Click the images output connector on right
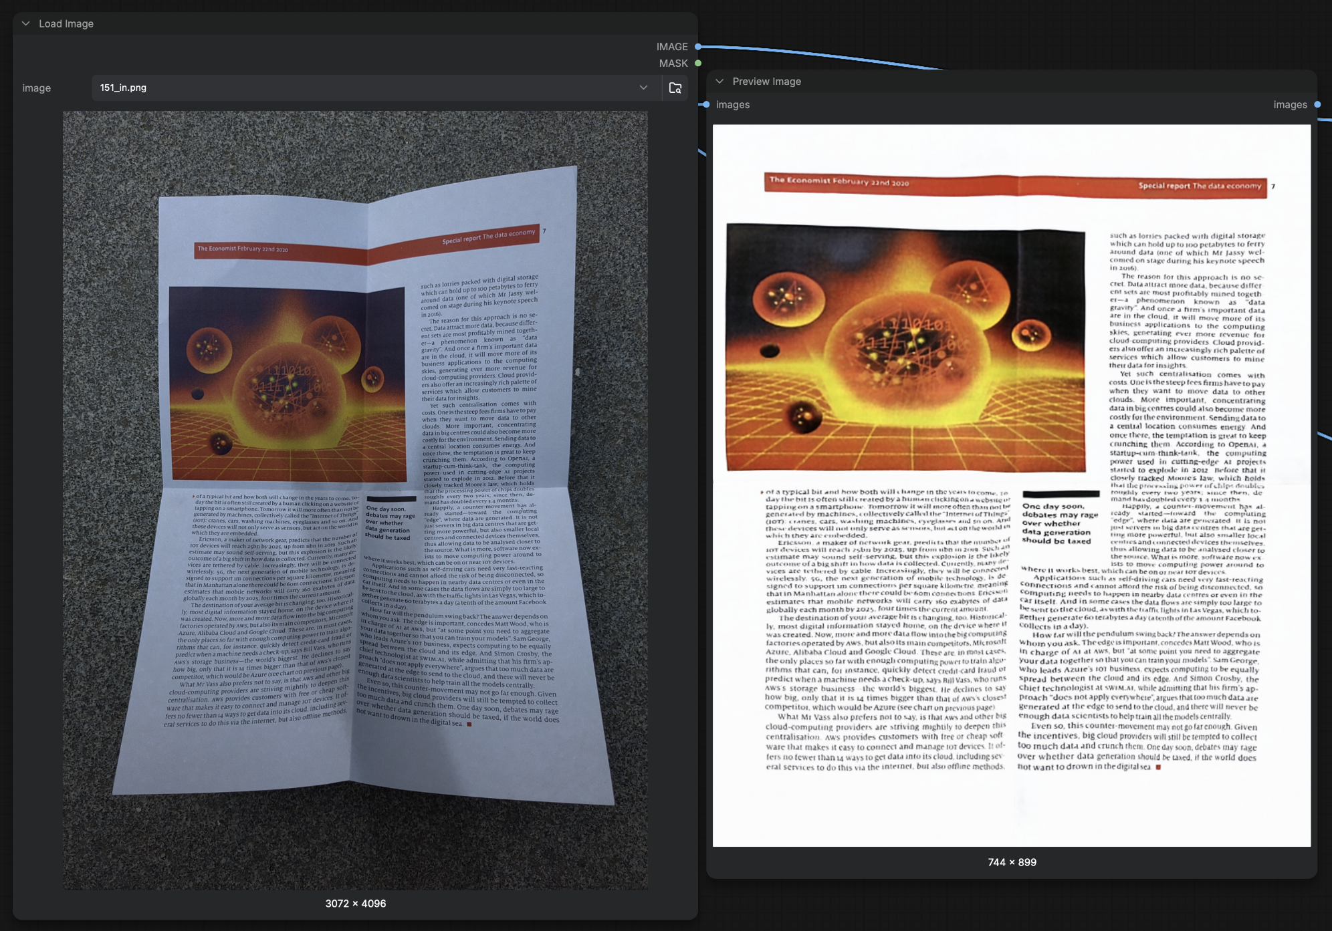This screenshot has height=931, width=1332. pyautogui.click(x=1317, y=104)
